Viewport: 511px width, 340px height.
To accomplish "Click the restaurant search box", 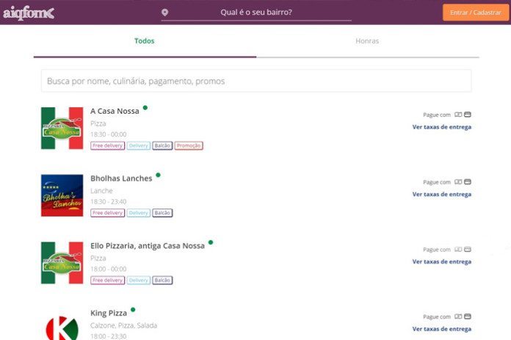I will tap(256, 81).
